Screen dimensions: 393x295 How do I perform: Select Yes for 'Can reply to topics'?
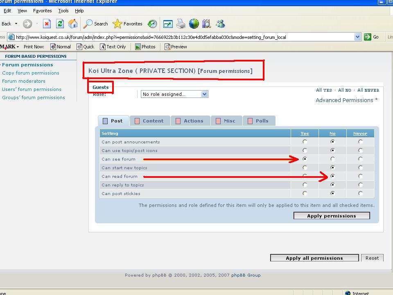point(305,185)
